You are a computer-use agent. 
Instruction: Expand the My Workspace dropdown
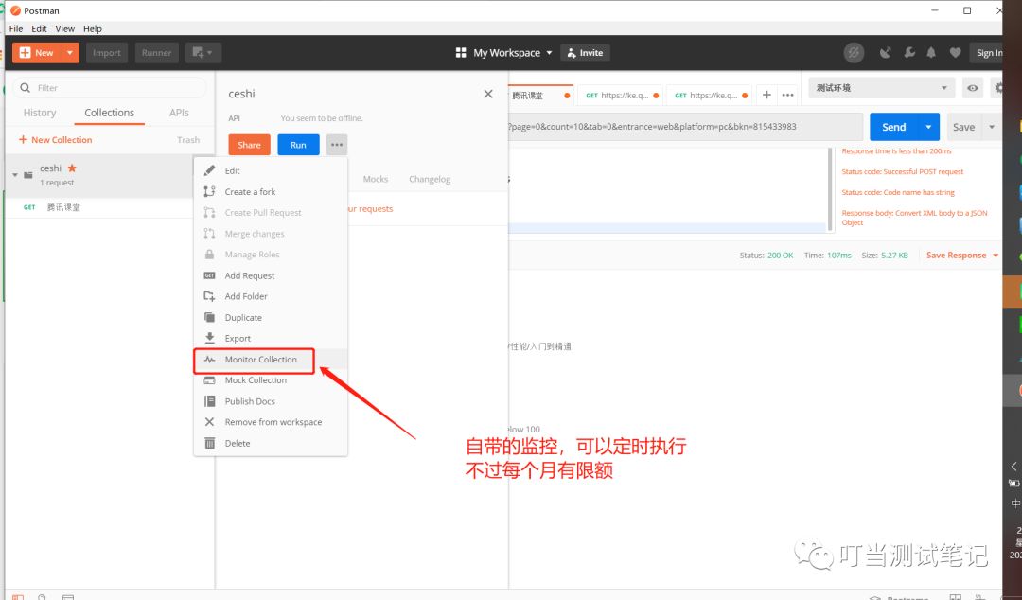pos(549,53)
